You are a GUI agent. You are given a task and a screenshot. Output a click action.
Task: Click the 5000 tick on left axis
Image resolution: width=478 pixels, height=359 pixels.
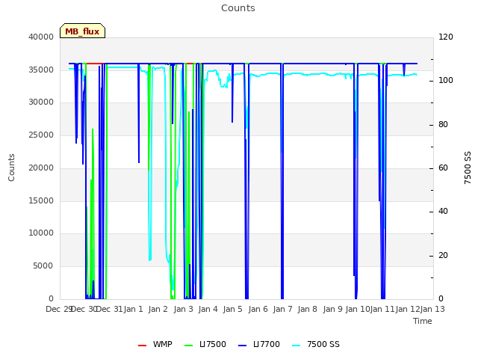43,266
